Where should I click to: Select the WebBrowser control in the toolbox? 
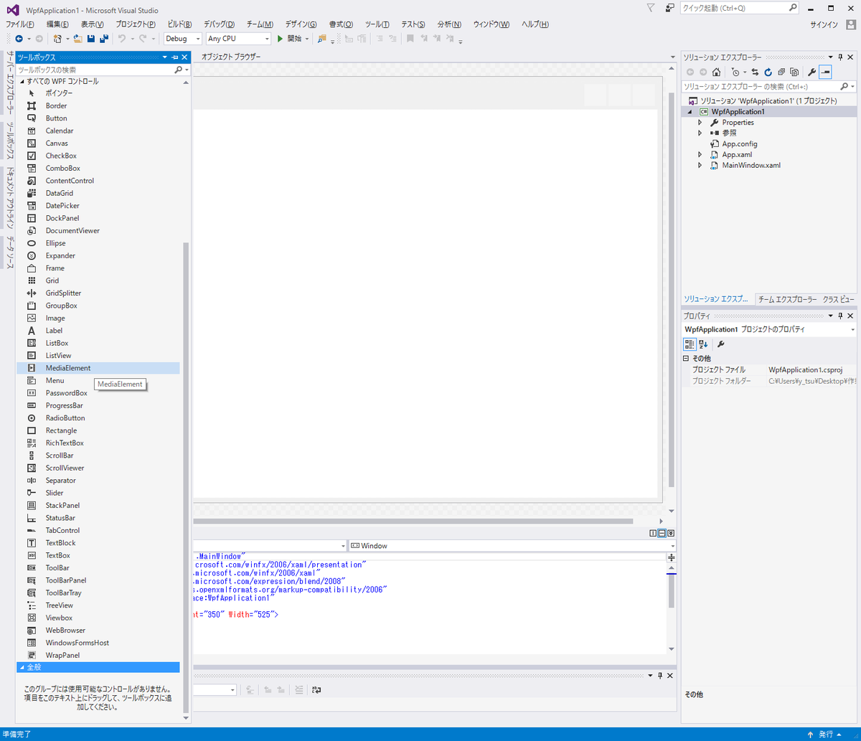98,630
